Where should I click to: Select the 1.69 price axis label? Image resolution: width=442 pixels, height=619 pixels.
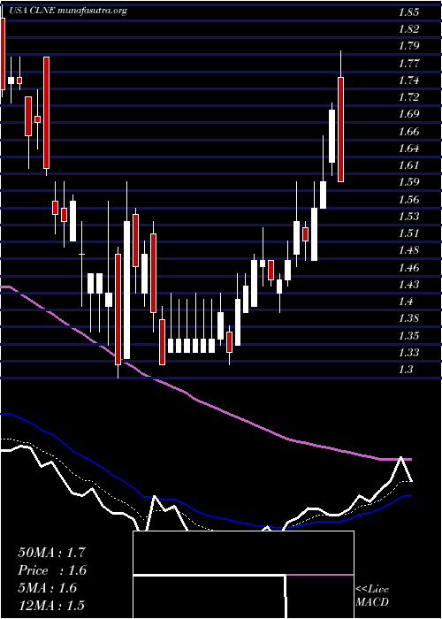click(408, 114)
